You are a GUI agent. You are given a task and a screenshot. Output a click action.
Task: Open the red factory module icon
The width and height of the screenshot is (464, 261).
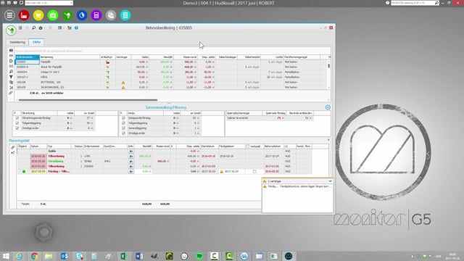coord(24,15)
